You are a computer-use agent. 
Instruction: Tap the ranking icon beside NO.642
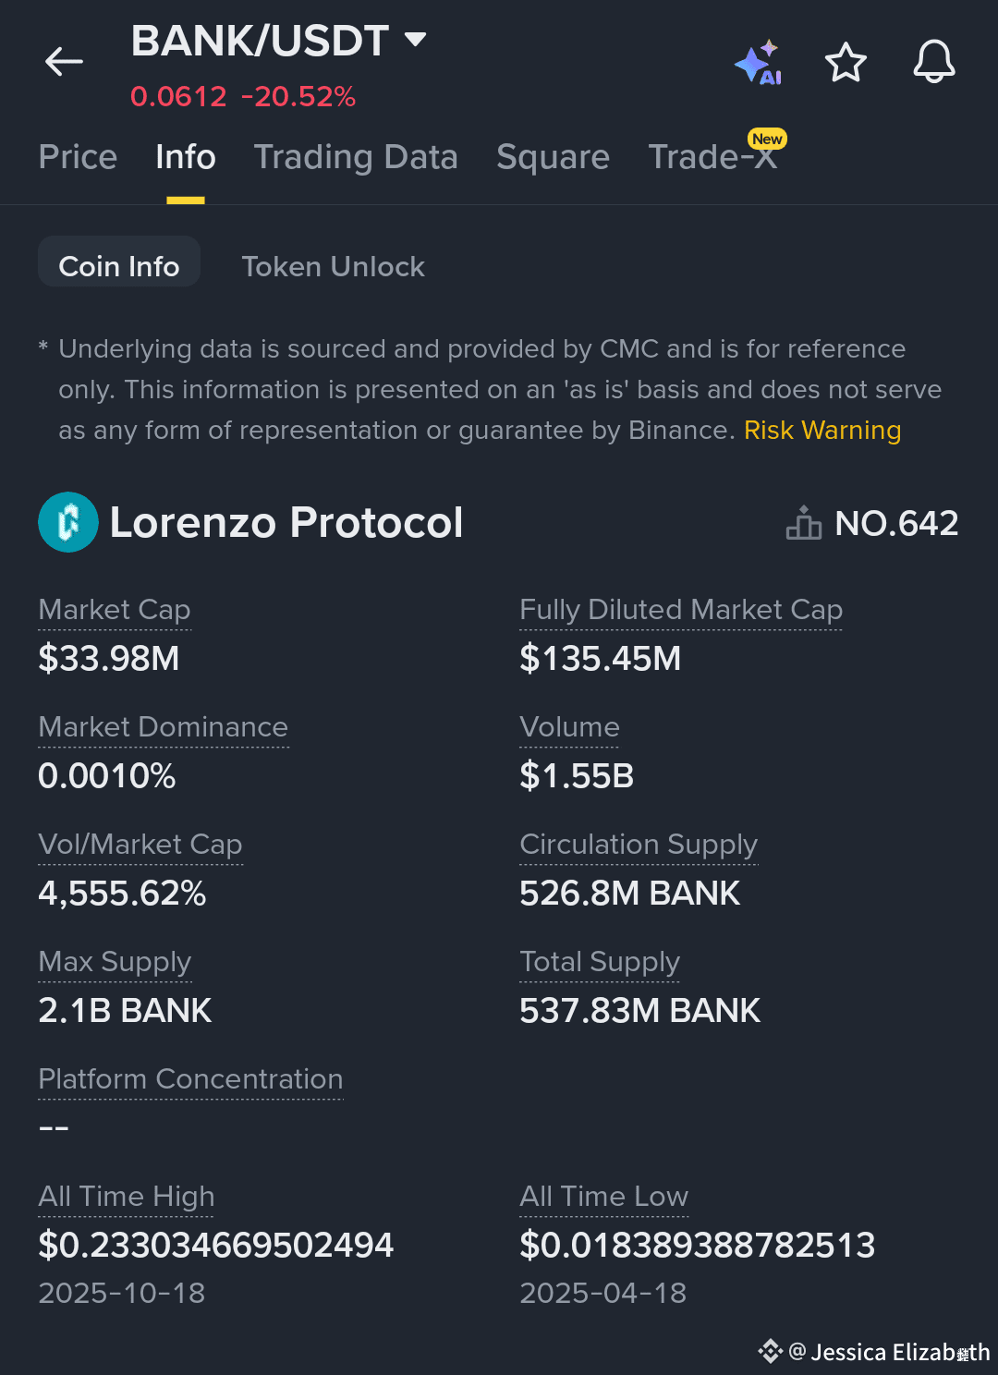click(803, 522)
